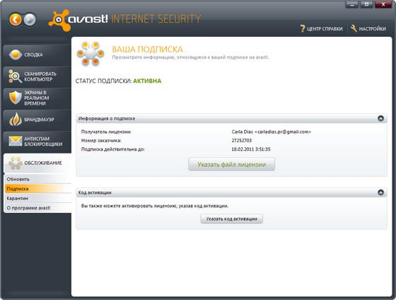Click the Указать код активации button
The width and height of the screenshot is (396, 300).
pyautogui.click(x=232, y=219)
